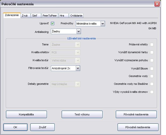This screenshot has width=166, height=135.
Task: Tick Vynútiť dynamické farby
Action: click(152, 52)
